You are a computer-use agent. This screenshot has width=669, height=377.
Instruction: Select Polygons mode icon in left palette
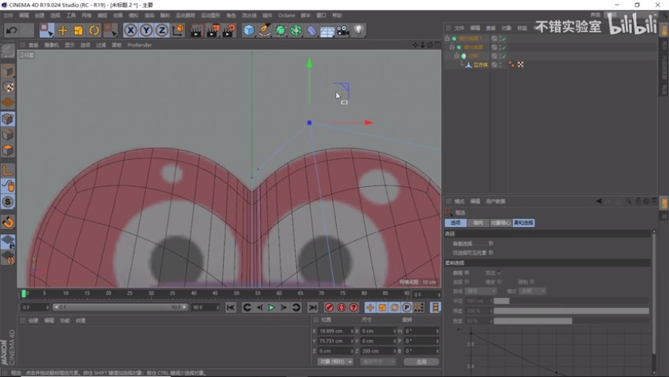pyautogui.click(x=8, y=150)
